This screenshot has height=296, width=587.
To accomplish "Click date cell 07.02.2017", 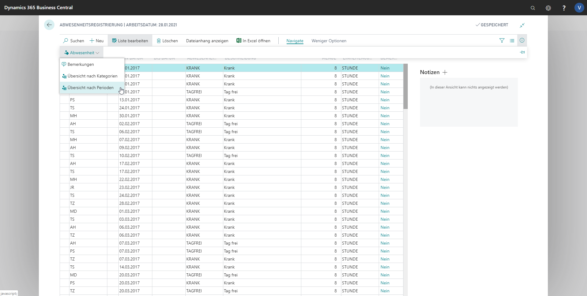I will coord(135,140).
